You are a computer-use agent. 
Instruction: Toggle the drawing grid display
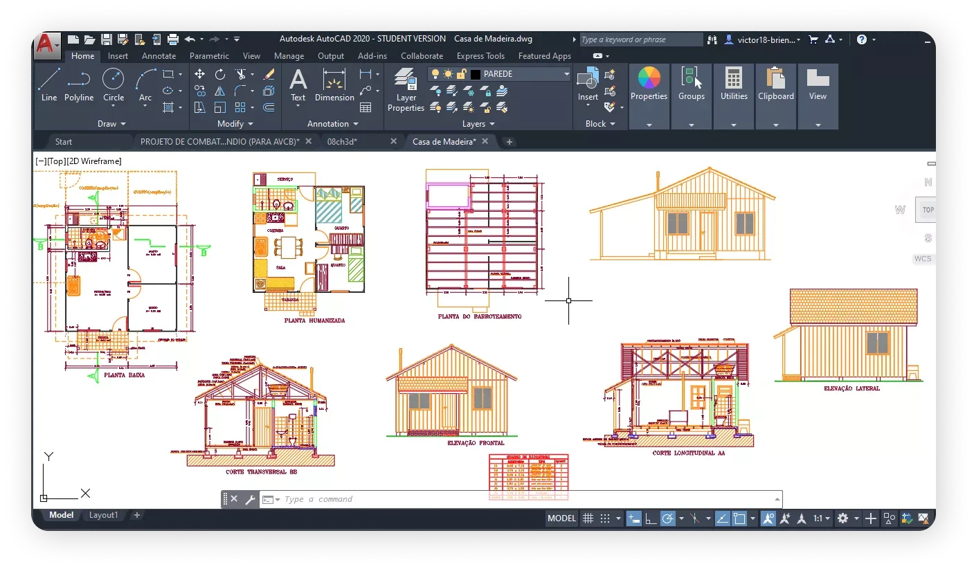588,518
